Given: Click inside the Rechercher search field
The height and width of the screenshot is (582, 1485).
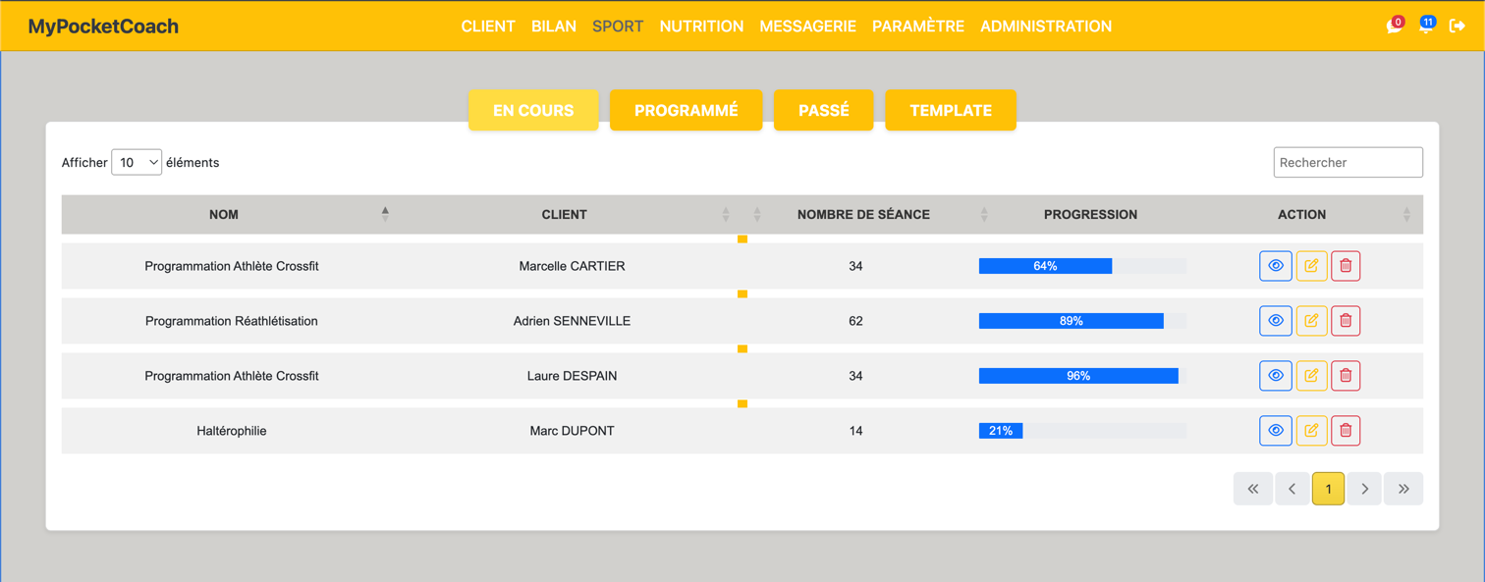Looking at the screenshot, I should 1347,162.
